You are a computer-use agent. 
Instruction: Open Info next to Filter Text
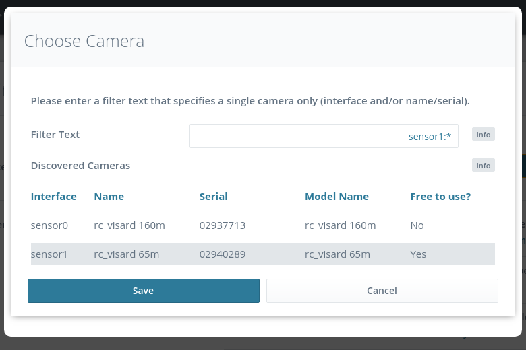483,135
